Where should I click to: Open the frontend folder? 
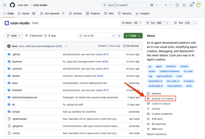[x=17, y=90]
